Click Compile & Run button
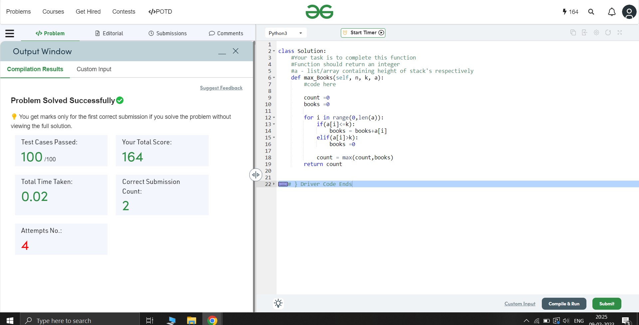 coord(564,304)
